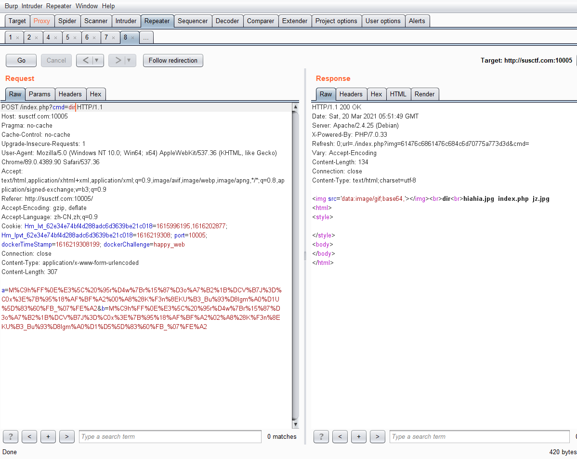Open the history back dropdown arrow
The width and height of the screenshot is (577, 459).
97,61
